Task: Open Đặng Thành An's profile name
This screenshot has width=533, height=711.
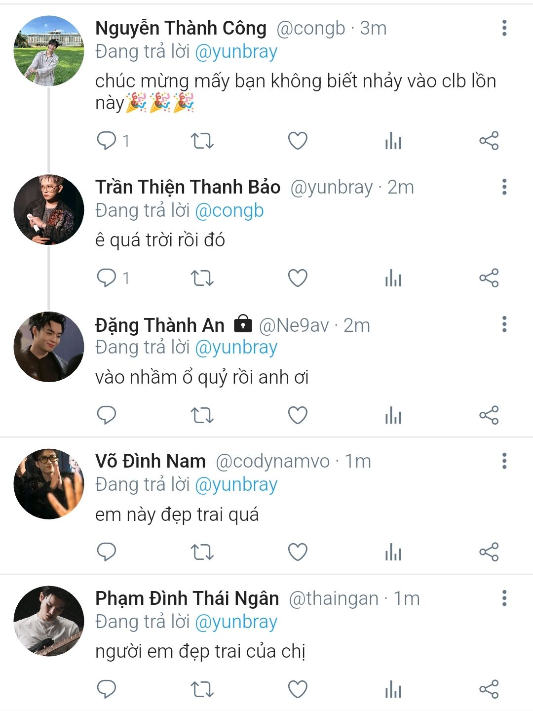Action: point(160,325)
